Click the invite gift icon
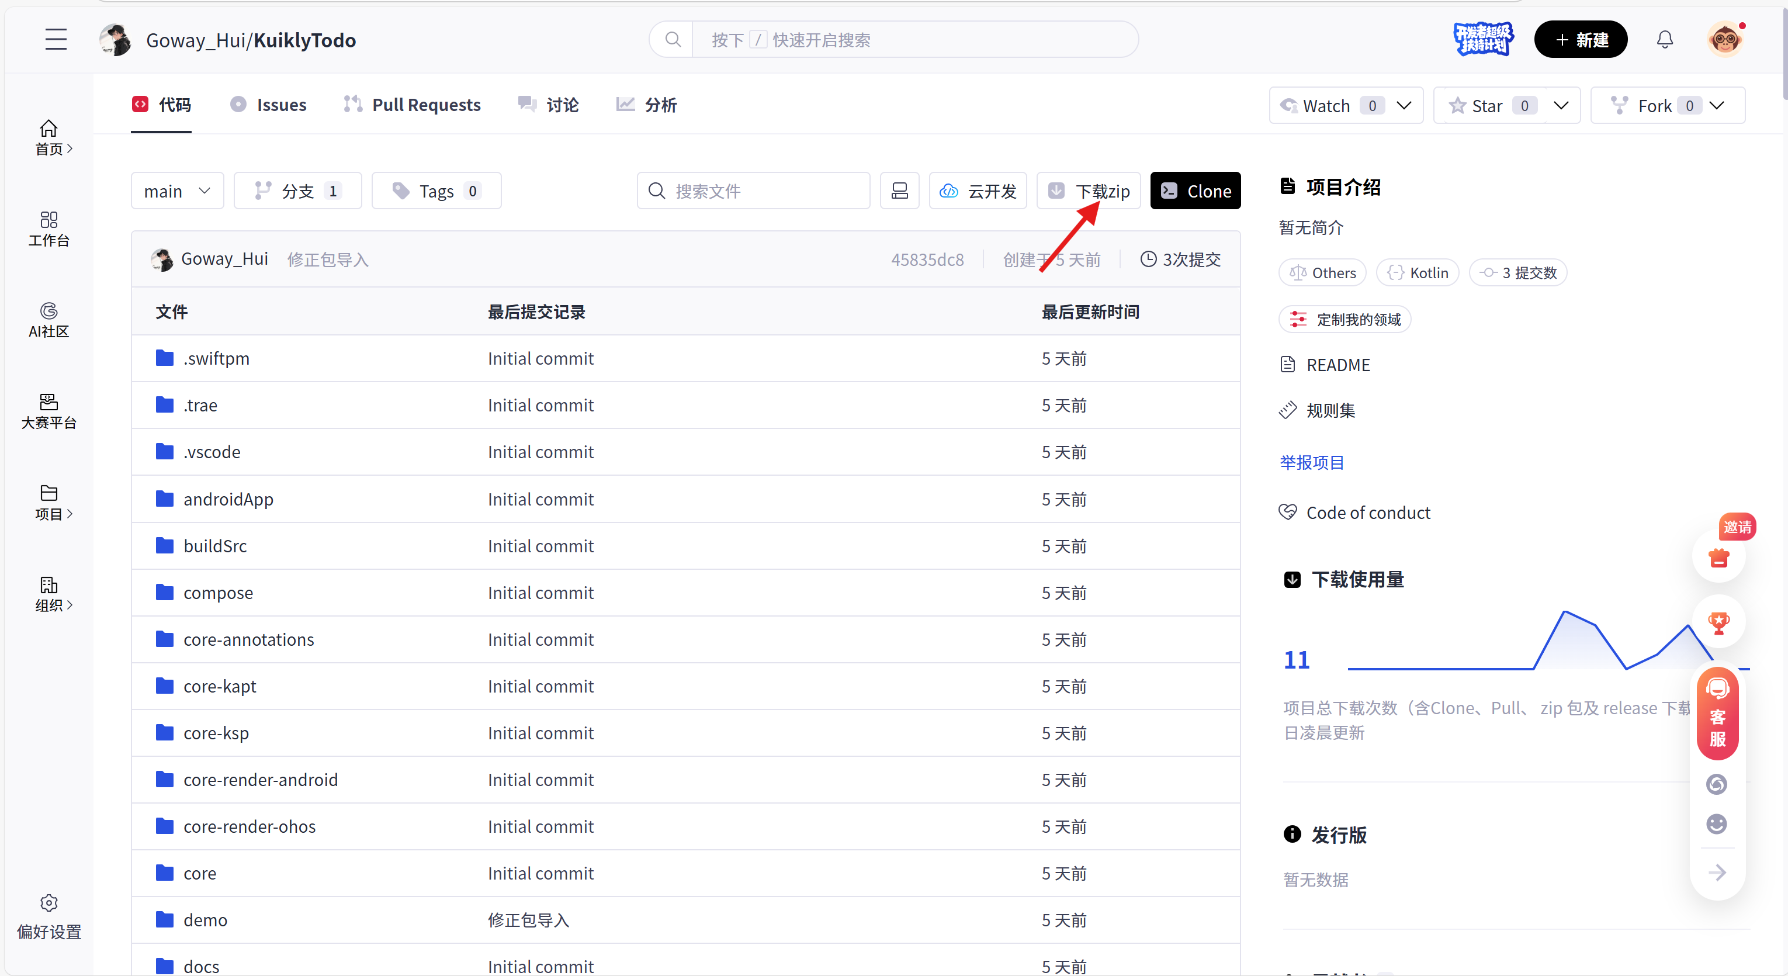The height and width of the screenshot is (976, 1788). (x=1718, y=558)
